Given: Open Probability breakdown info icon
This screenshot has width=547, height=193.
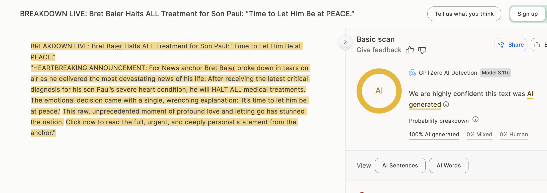Looking at the screenshot, I should coord(475,119).
